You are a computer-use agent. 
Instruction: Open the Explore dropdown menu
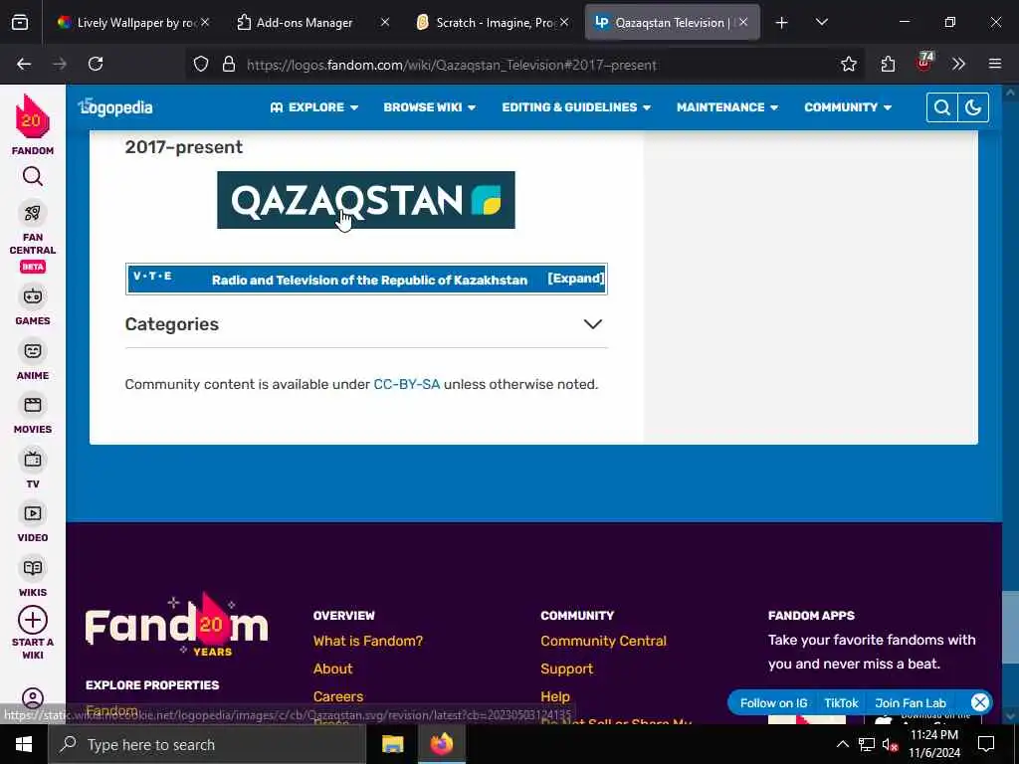313,107
